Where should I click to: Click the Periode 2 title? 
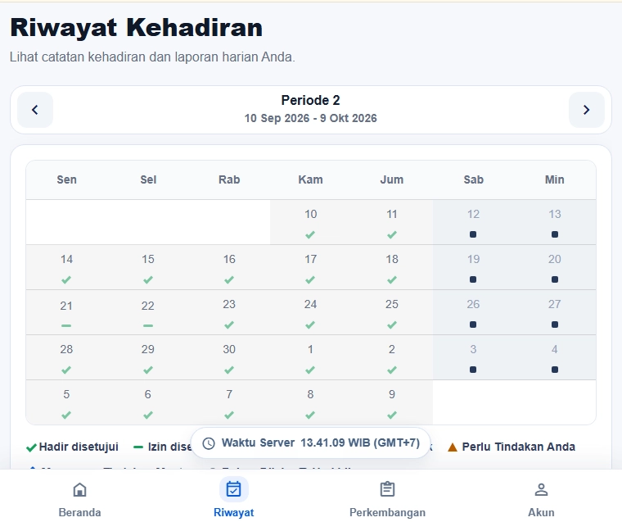point(311,101)
